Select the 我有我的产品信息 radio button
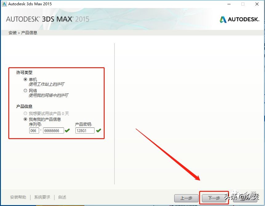The image size is (265, 206). [25, 119]
